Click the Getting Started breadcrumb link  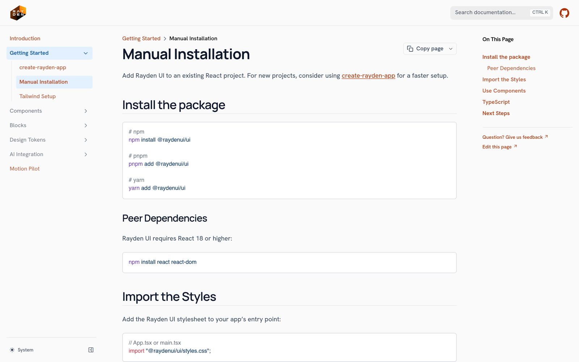click(141, 38)
